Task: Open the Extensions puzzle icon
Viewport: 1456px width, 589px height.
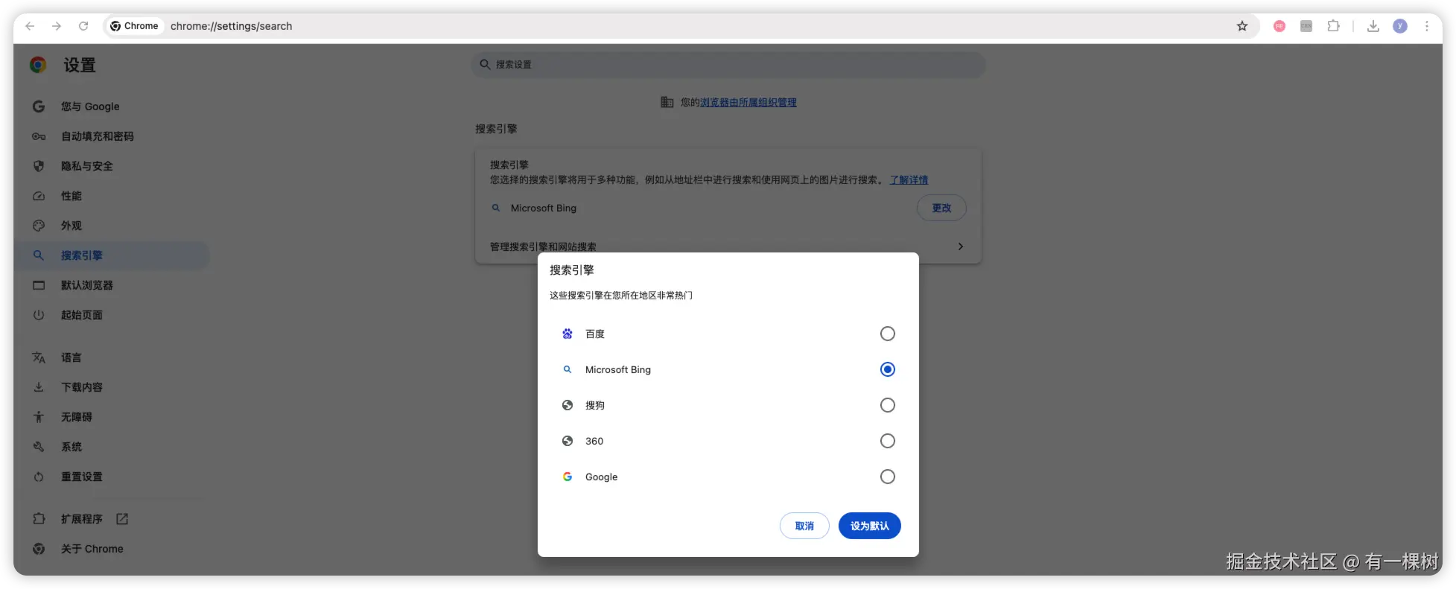Action: tap(1333, 26)
